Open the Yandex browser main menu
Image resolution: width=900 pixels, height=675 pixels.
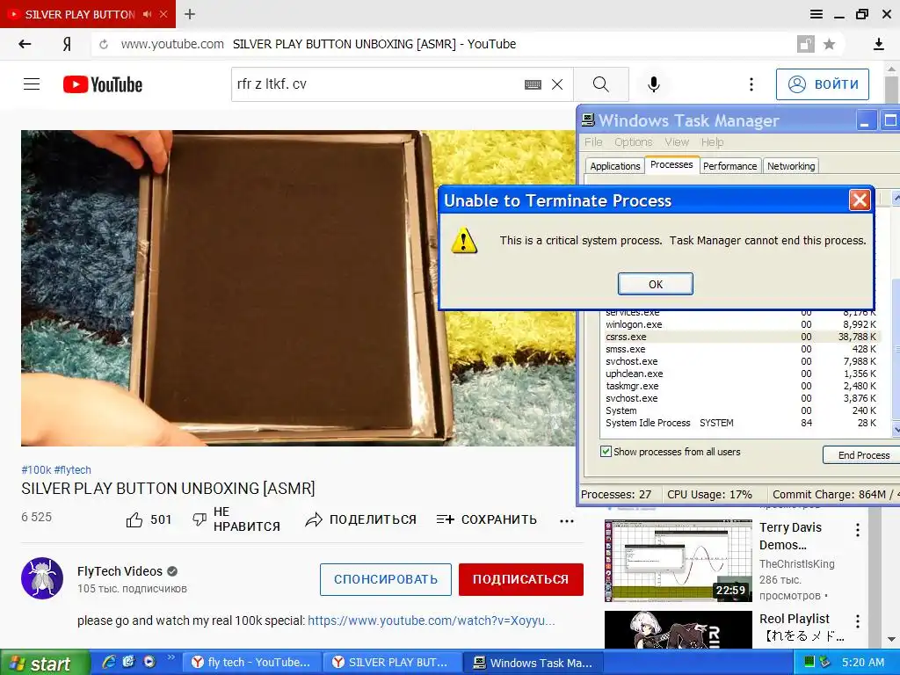coord(817,14)
